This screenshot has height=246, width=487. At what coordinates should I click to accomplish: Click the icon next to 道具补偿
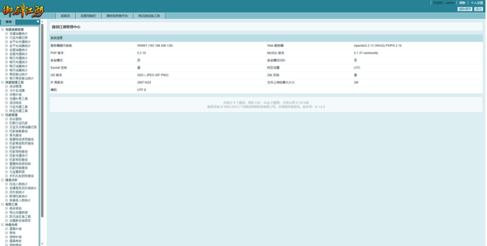7,229
